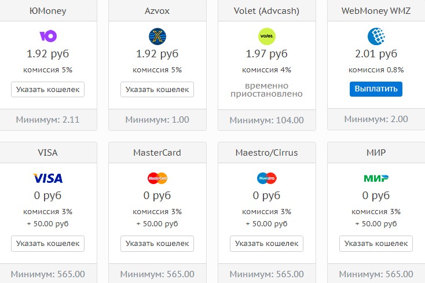Click the MasterCard logo icon
The height and width of the screenshot is (283, 425).
pyautogui.click(x=157, y=178)
